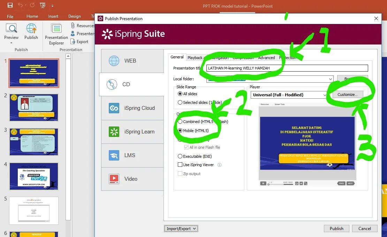Toggle All in one Flash file checkbox
The image size is (387, 237).
(186, 147)
